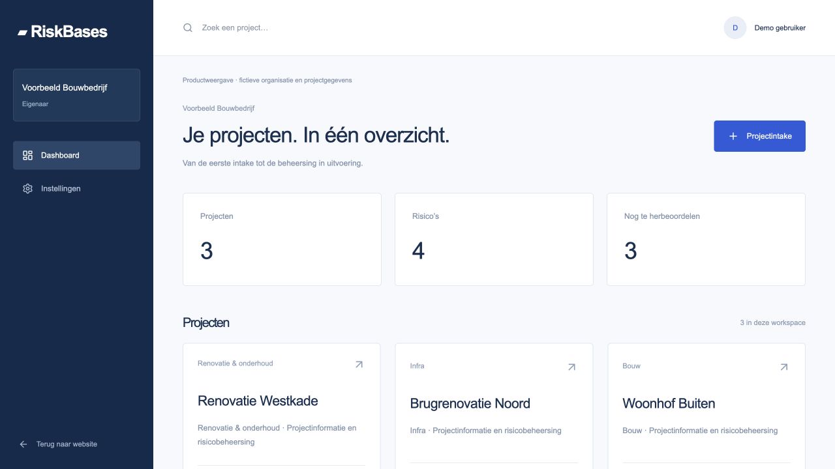Open the Dashboard menu item
The height and width of the screenshot is (469, 835).
pyautogui.click(x=76, y=155)
